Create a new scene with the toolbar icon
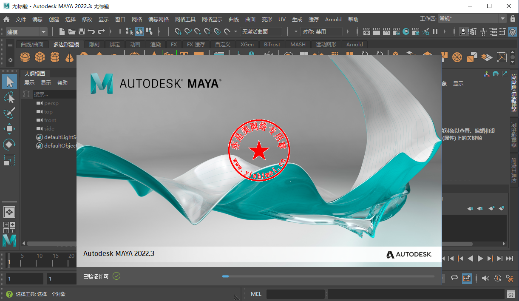Image resolution: width=519 pixels, height=301 pixels. 62,31
